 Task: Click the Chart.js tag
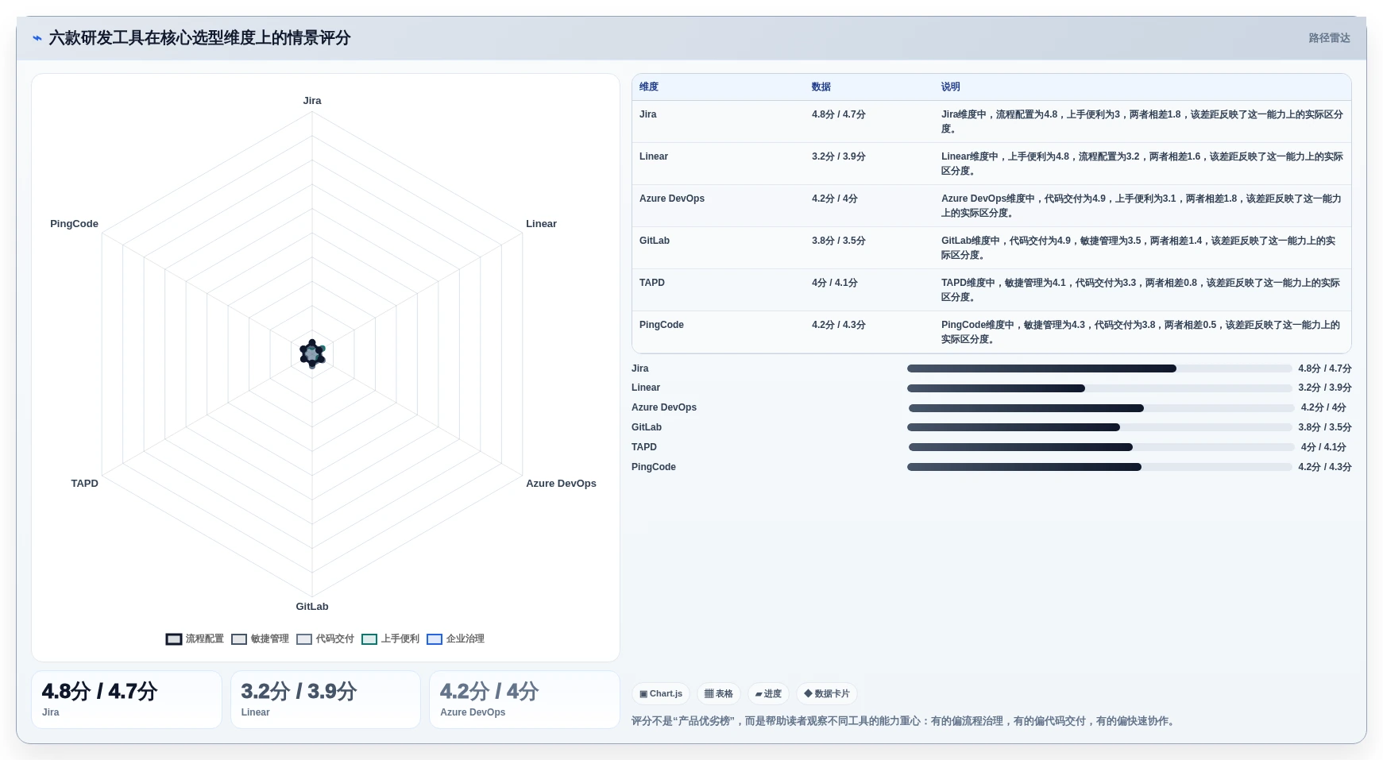(661, 693)
